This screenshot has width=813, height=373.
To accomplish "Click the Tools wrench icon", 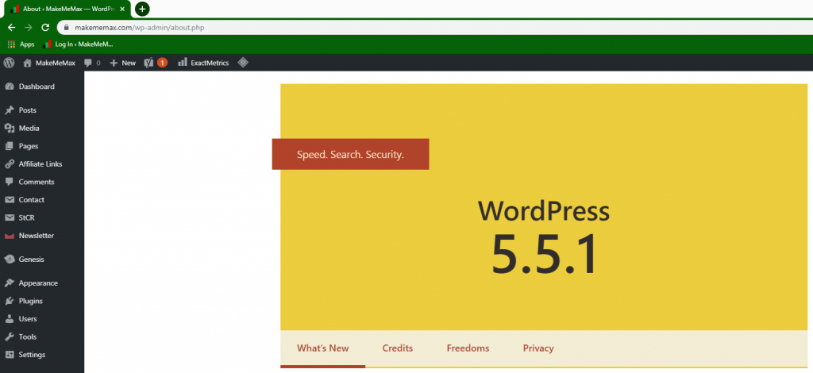I will (10, 336).
